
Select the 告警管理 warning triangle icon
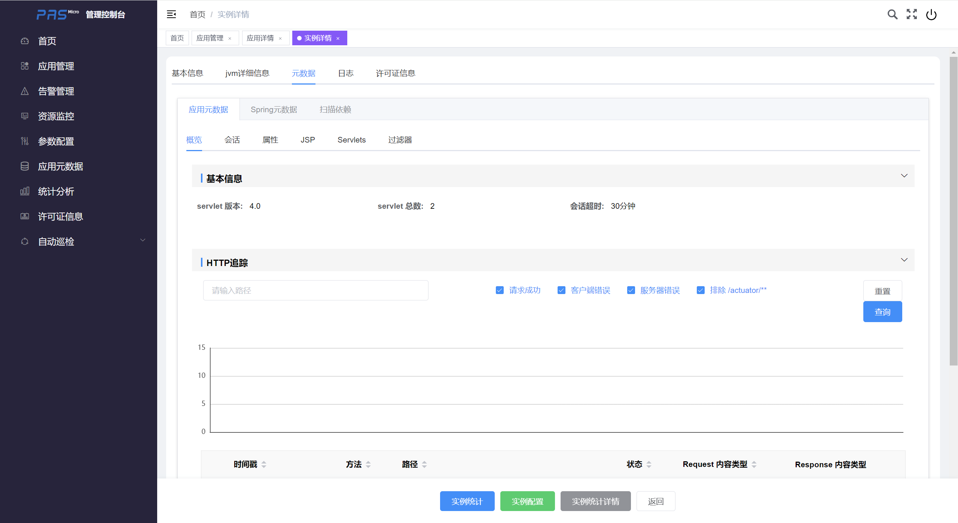coord(25,91)
